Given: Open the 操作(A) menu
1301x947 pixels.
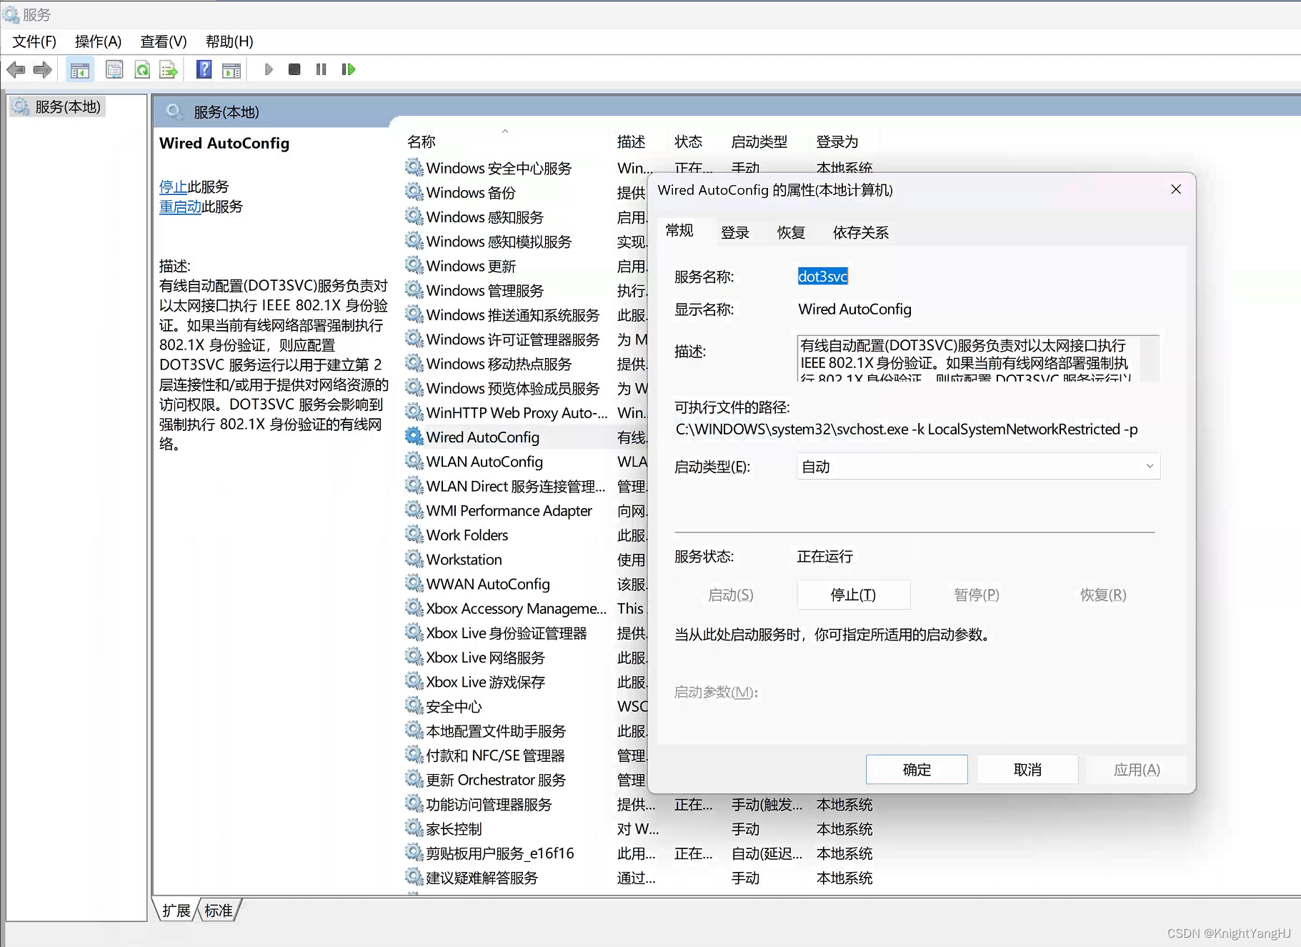Looking at the screenshot, I should coord(99,41).
